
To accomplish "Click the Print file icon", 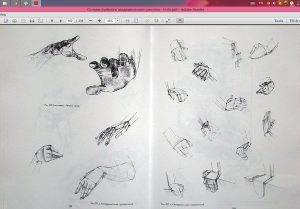I will click(x=31, y=21).
